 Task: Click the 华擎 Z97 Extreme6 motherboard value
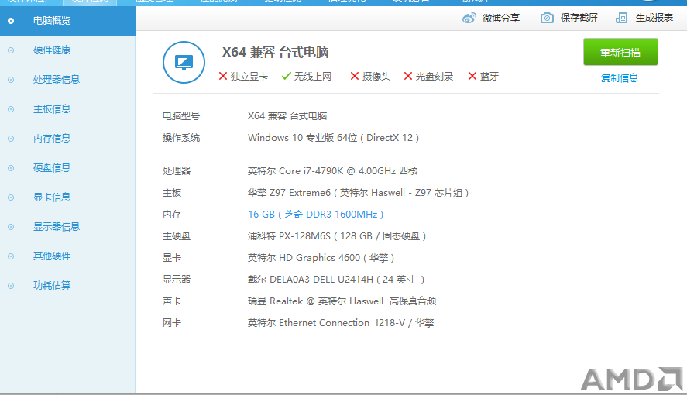pos(358,193)
